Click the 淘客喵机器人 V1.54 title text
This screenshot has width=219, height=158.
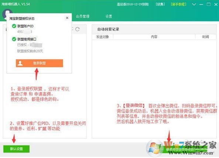click(x=16, y=4)
